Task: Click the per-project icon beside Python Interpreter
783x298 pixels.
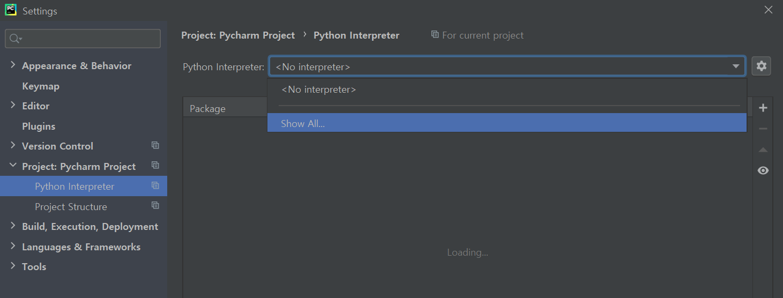Action: pos(155,185)
